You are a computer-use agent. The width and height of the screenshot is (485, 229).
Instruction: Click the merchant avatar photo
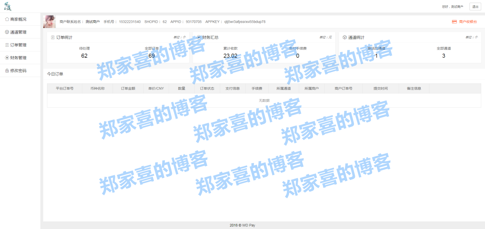coord(49,22)
